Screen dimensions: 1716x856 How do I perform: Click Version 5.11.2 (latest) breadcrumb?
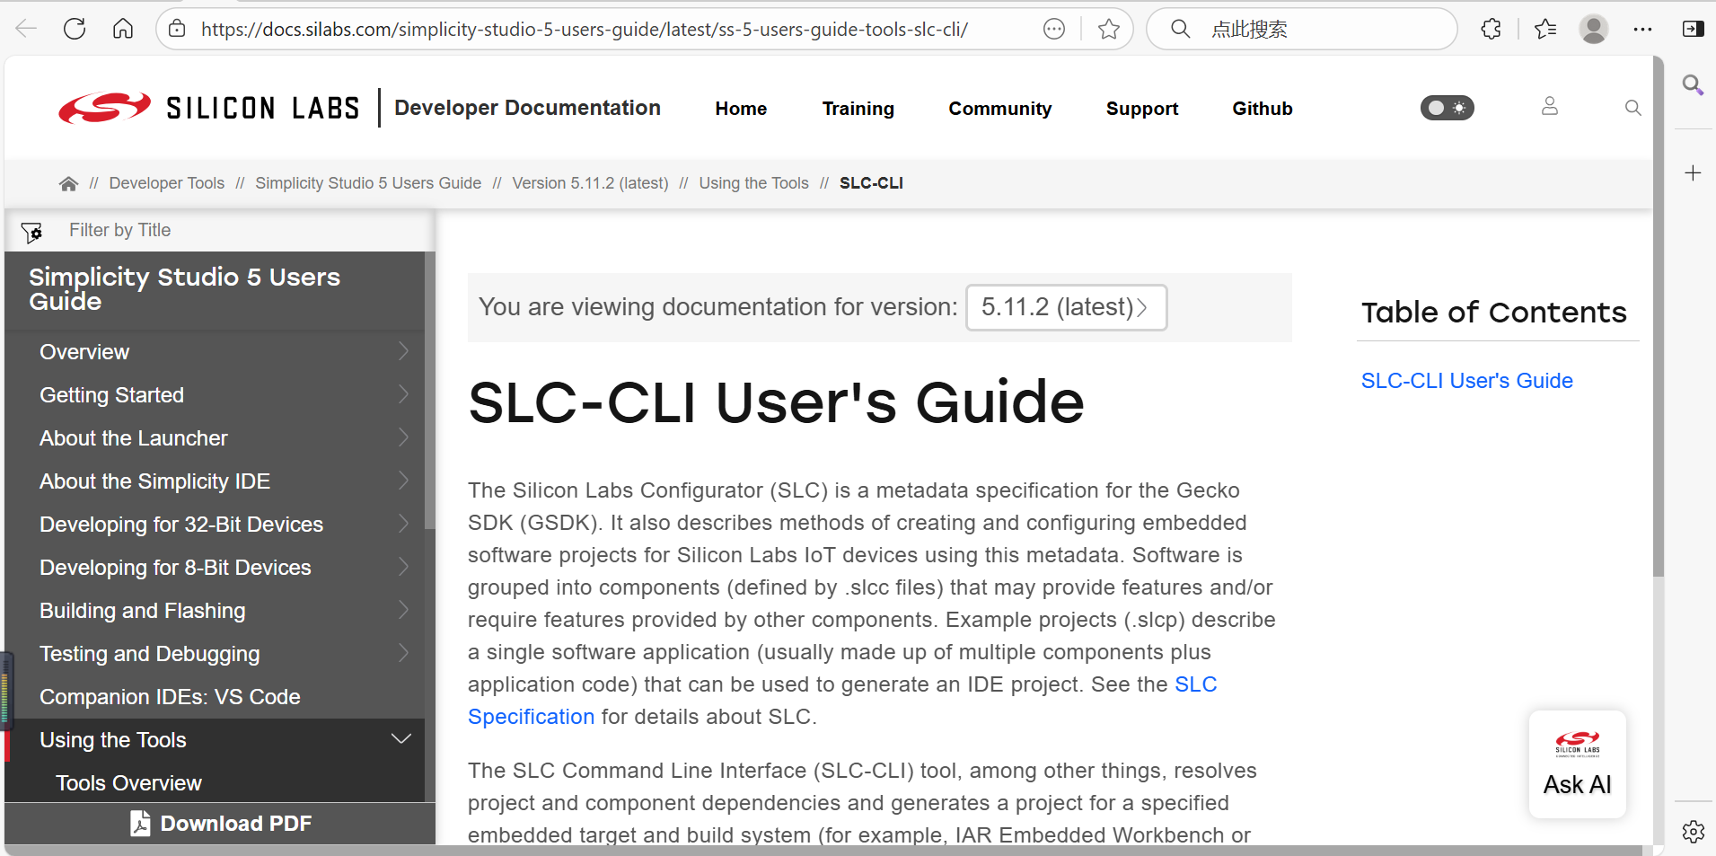[x=590, y=183]
